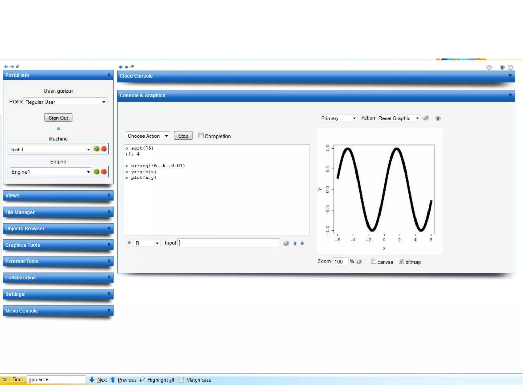This screenshot has height=392, width=523.
Task: Click the refresh icon next to Input field
Action: pyautogui.click(x=286, y=243)
